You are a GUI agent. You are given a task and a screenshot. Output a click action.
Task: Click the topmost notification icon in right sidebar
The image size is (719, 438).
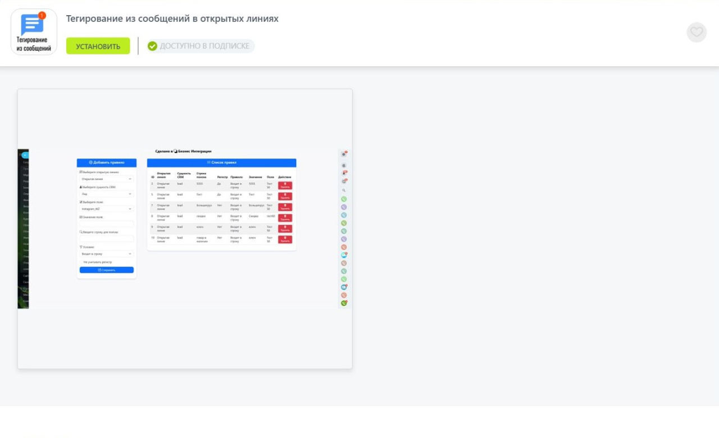344,154
